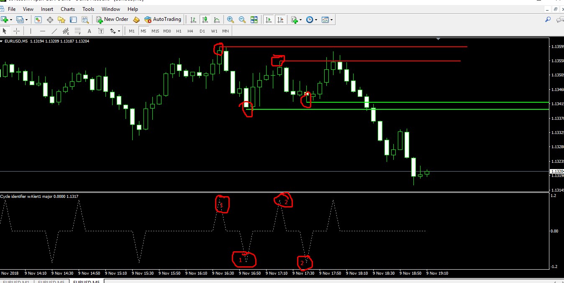Click the EURUSD,M5 price header text
564x283 pixels.
tap(46, 41)
